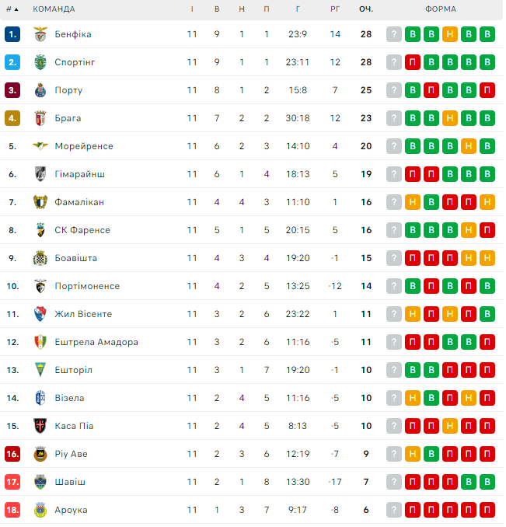
Task: Click the blue position 1 rank badge
Action: (12, 34)
